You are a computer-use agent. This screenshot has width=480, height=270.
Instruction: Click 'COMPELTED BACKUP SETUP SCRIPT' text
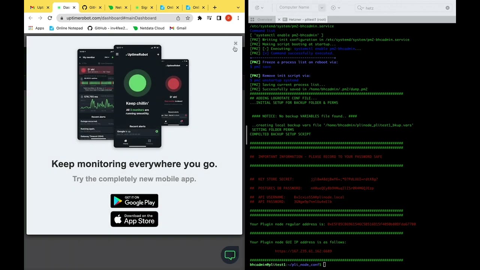(280, 134)
